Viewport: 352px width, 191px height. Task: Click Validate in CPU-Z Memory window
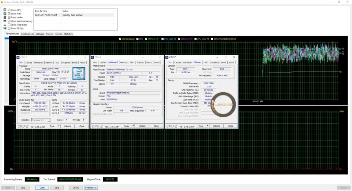tap(216, 126)
